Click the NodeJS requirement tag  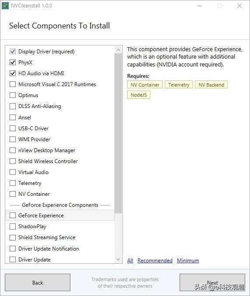click(139, 95)
